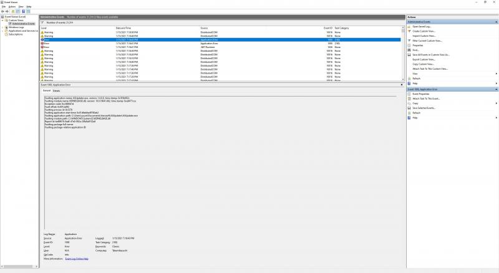Click the Attach Task To This Event icon
Viewport: 499px width, 273px height.
tap(409, 98)
